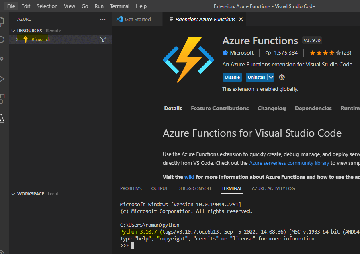360x254 pixels.
Task: Click the filter icon on the Bioworld resource
Action: (x=103, y=39)
